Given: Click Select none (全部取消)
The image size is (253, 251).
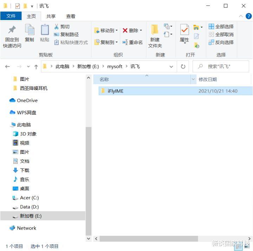Looking at the screenshot, I should coord(221,34).
